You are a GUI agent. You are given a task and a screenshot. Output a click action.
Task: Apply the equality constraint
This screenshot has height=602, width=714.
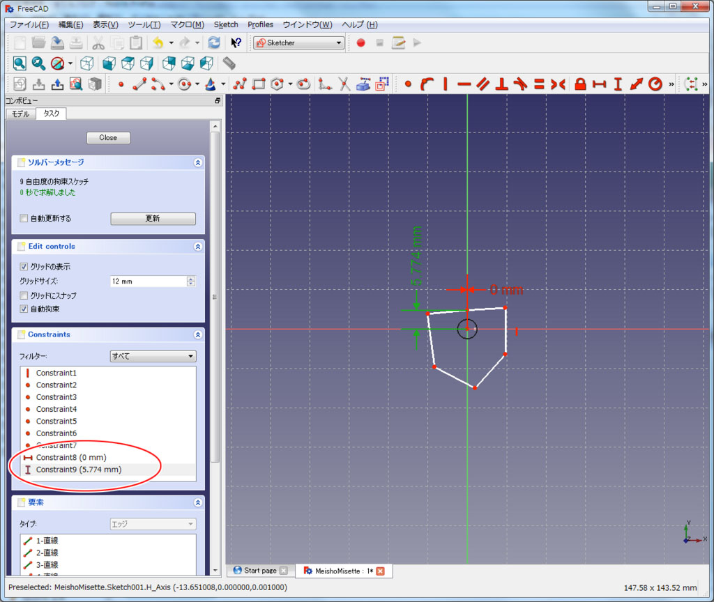coord(539,84)
